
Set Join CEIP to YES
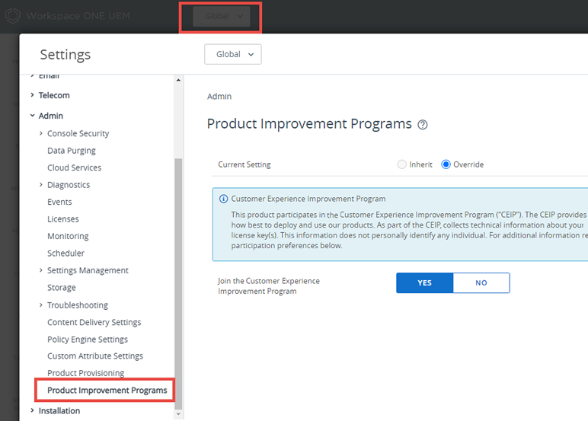[x=424, y=283]
